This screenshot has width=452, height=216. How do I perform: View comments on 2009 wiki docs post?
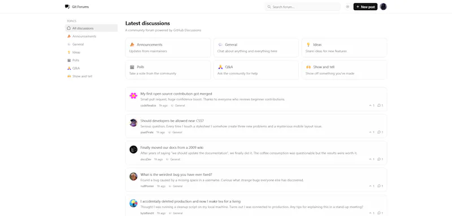coord(380,160)
